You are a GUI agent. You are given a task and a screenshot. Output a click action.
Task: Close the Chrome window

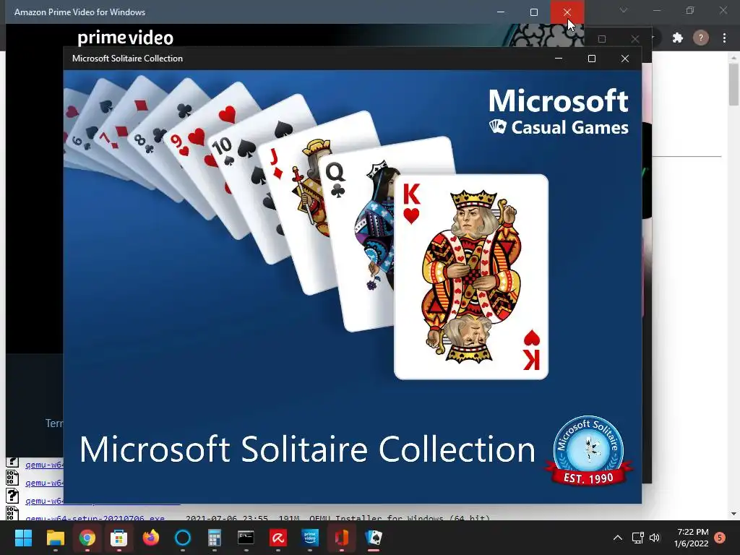click(723, 10)
